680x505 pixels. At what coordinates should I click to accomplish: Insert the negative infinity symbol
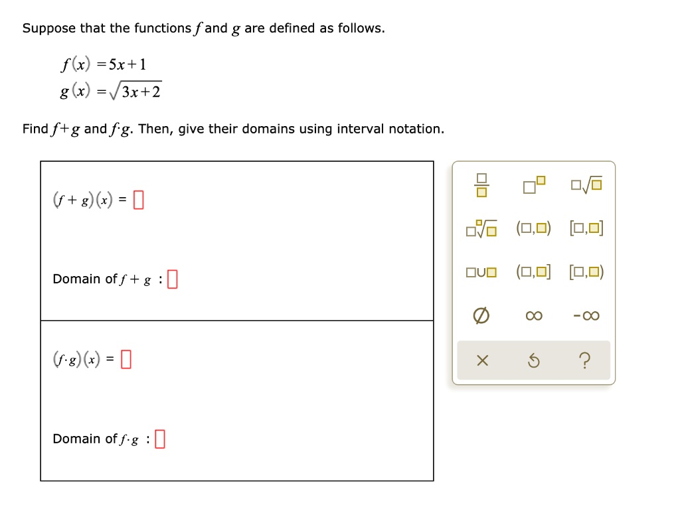(x=586, y=316)
